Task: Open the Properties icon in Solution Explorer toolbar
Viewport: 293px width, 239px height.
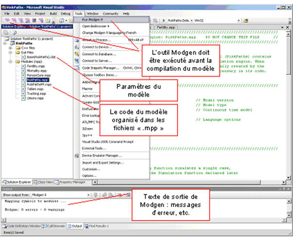Action: click(6, 33)
